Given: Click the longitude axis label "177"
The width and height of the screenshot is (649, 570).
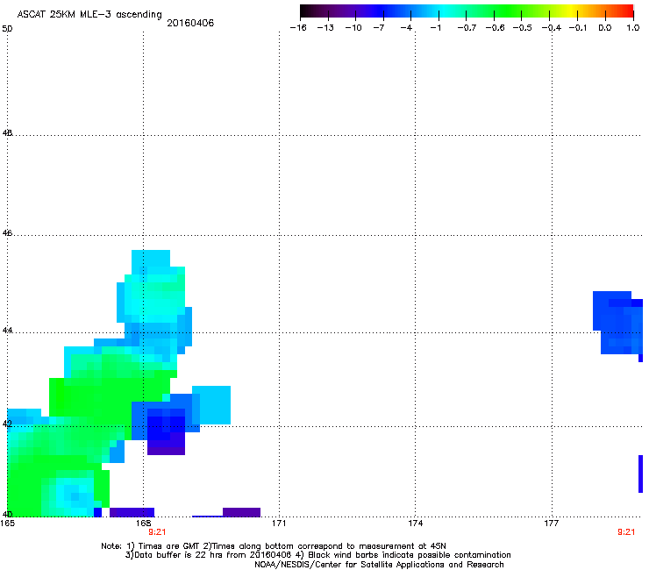Looking at the screenshot, I should 552,524.
